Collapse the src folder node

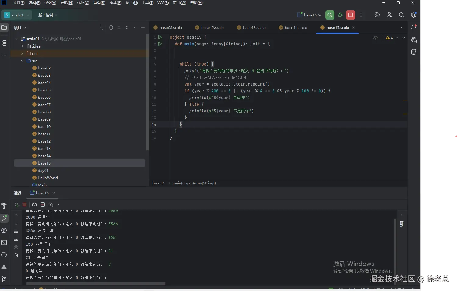22,61
